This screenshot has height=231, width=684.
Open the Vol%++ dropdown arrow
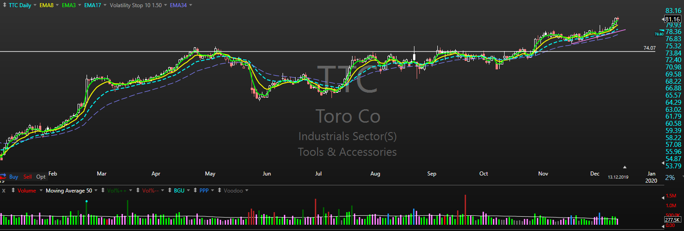(x=131, y=191)
